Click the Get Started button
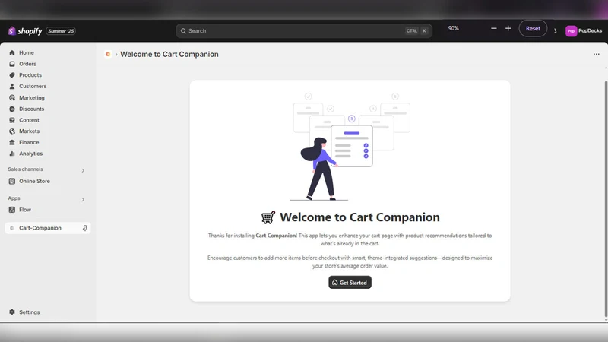Viewport: 608px width, 342px height. 350,282
